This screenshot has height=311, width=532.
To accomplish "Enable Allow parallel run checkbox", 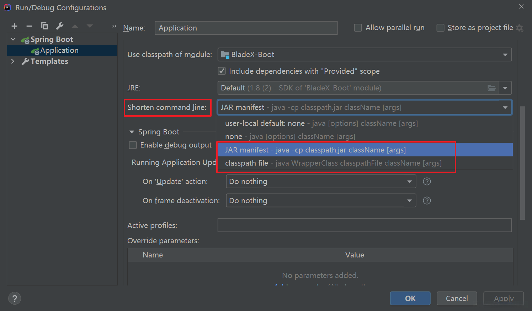I will pos(358,28).
